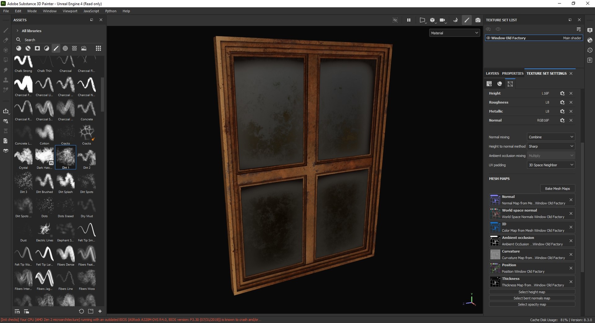Image resolution: width=595 pixels, height=323 pixels.
Task: Click the add new resource plus icon
Action: (x=100, y=311)
